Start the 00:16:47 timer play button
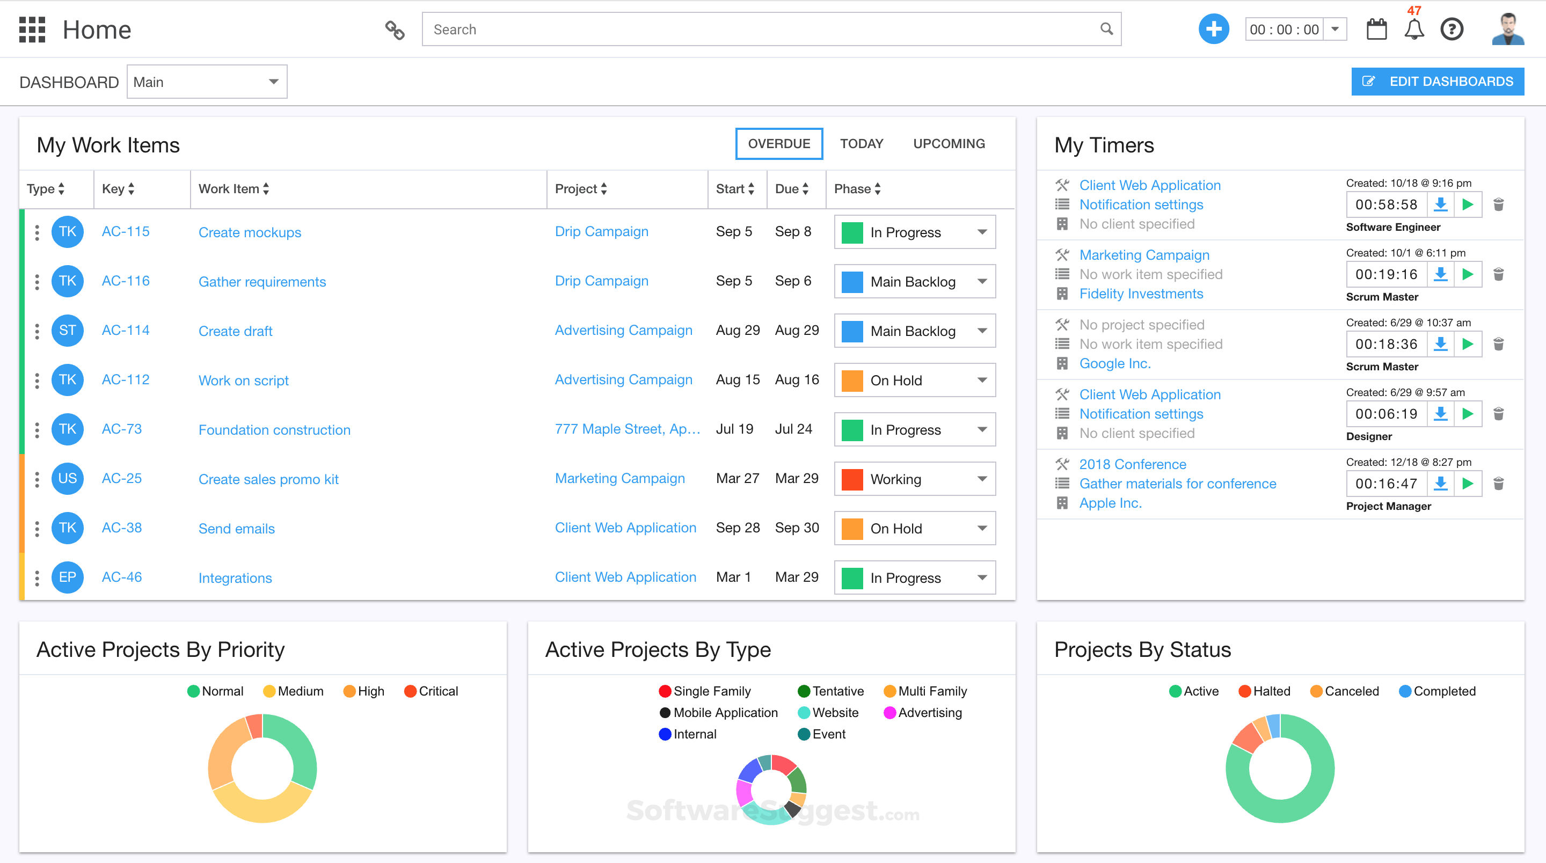Image resolution: width=1546 pixels, height=863 pixels. point(1468,484)
